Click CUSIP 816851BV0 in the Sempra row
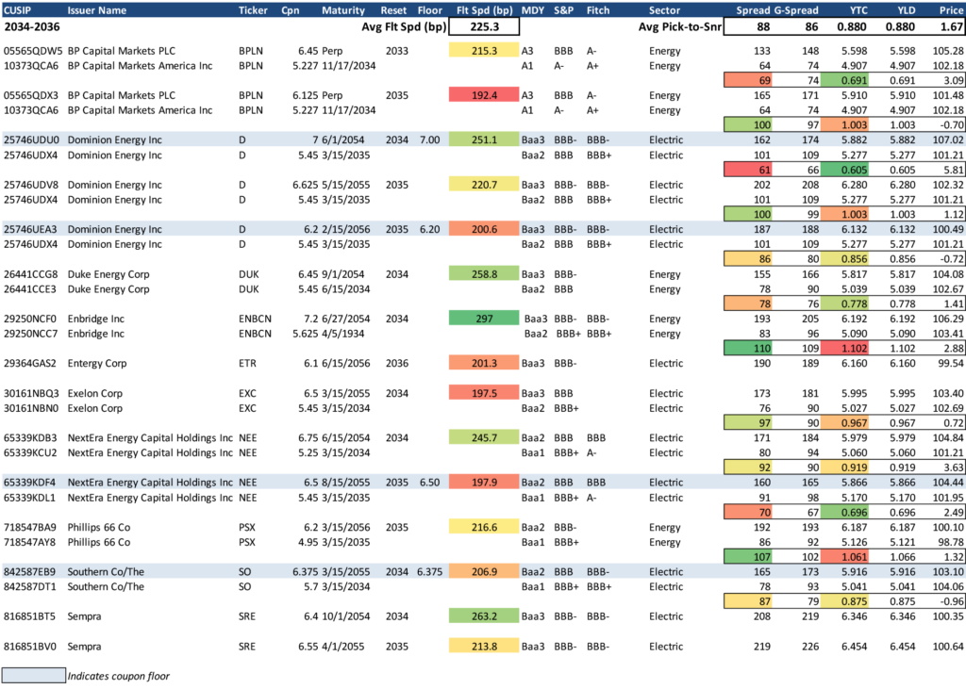Screen dimensions: 966x689 pyautogui.click(x=32, y=647)
